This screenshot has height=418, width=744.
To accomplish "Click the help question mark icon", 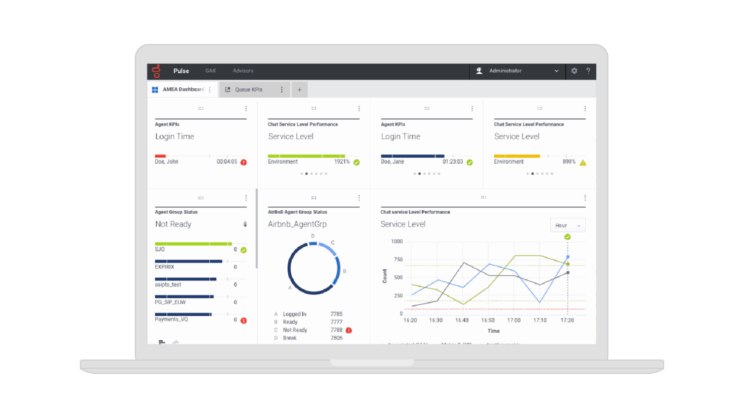I will tap(588, 71).
